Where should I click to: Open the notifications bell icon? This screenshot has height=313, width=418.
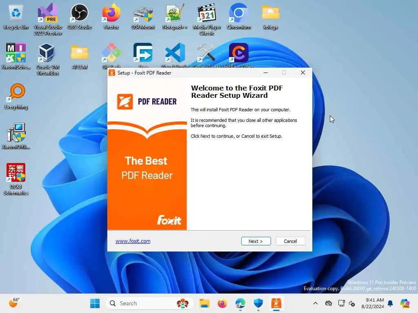pos(390,303)
